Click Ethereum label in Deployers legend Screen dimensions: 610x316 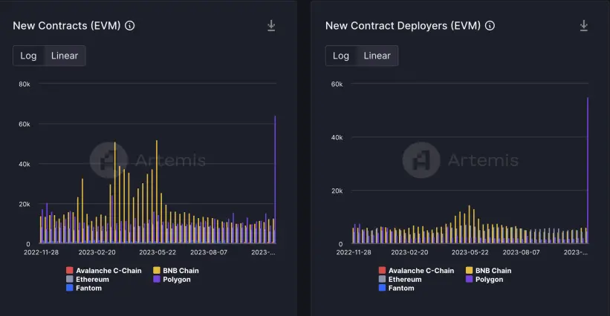[405, 280]
